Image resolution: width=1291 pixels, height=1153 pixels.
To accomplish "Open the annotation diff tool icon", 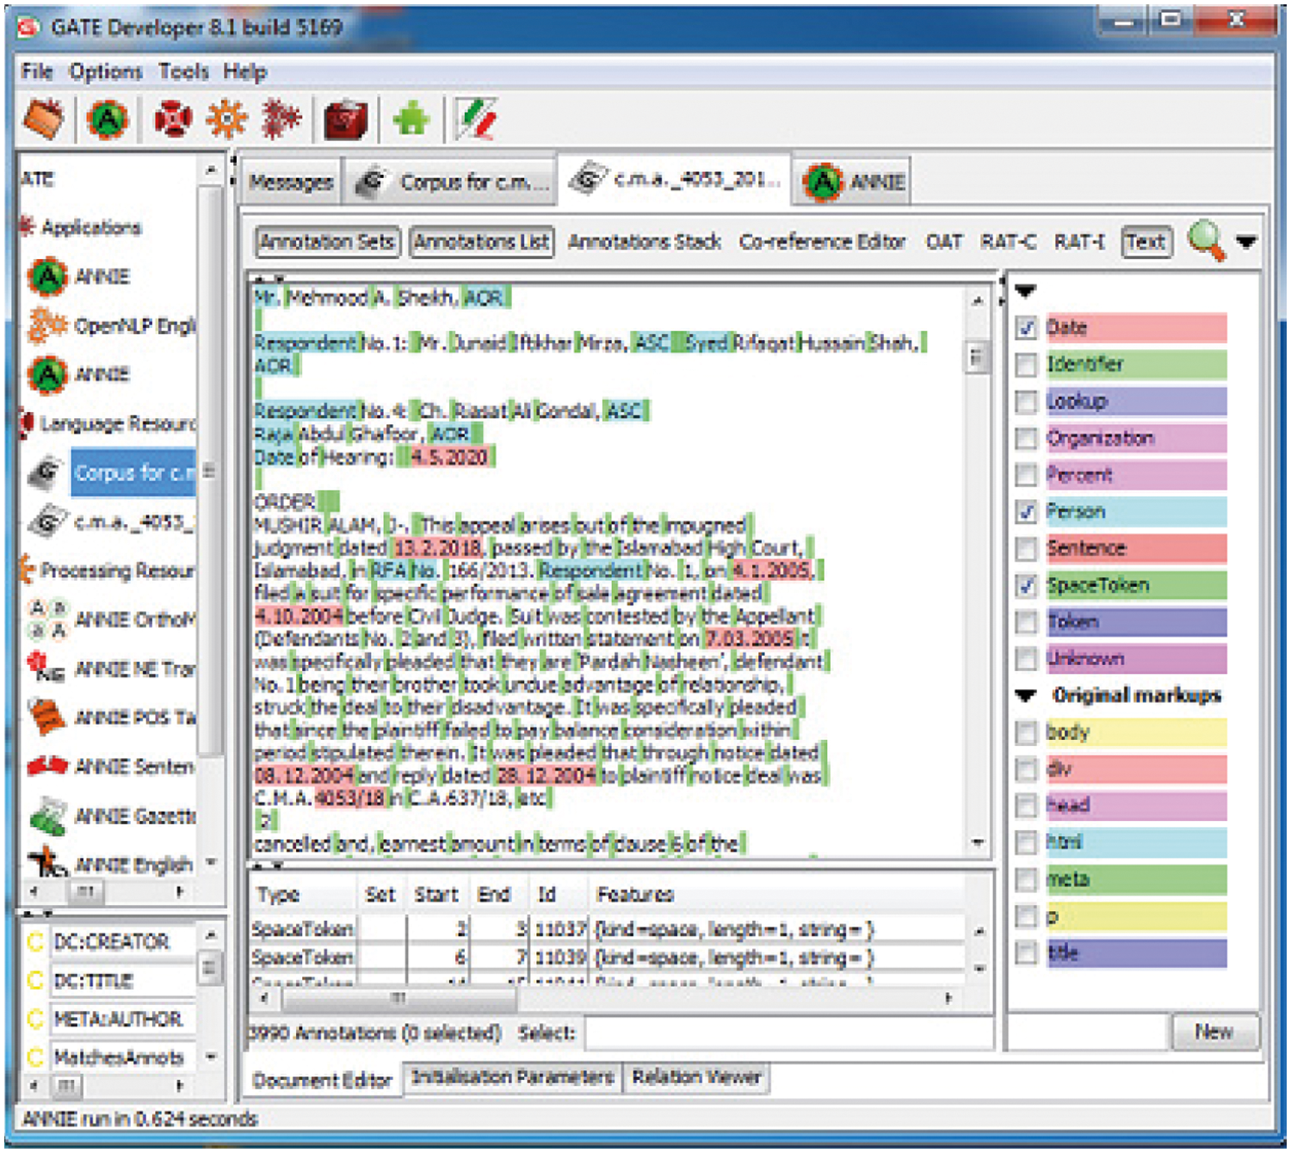I will (476, 119).
